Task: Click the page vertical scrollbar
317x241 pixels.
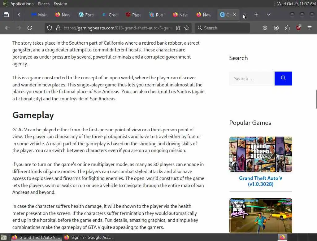Action: (x=316, y=99)
